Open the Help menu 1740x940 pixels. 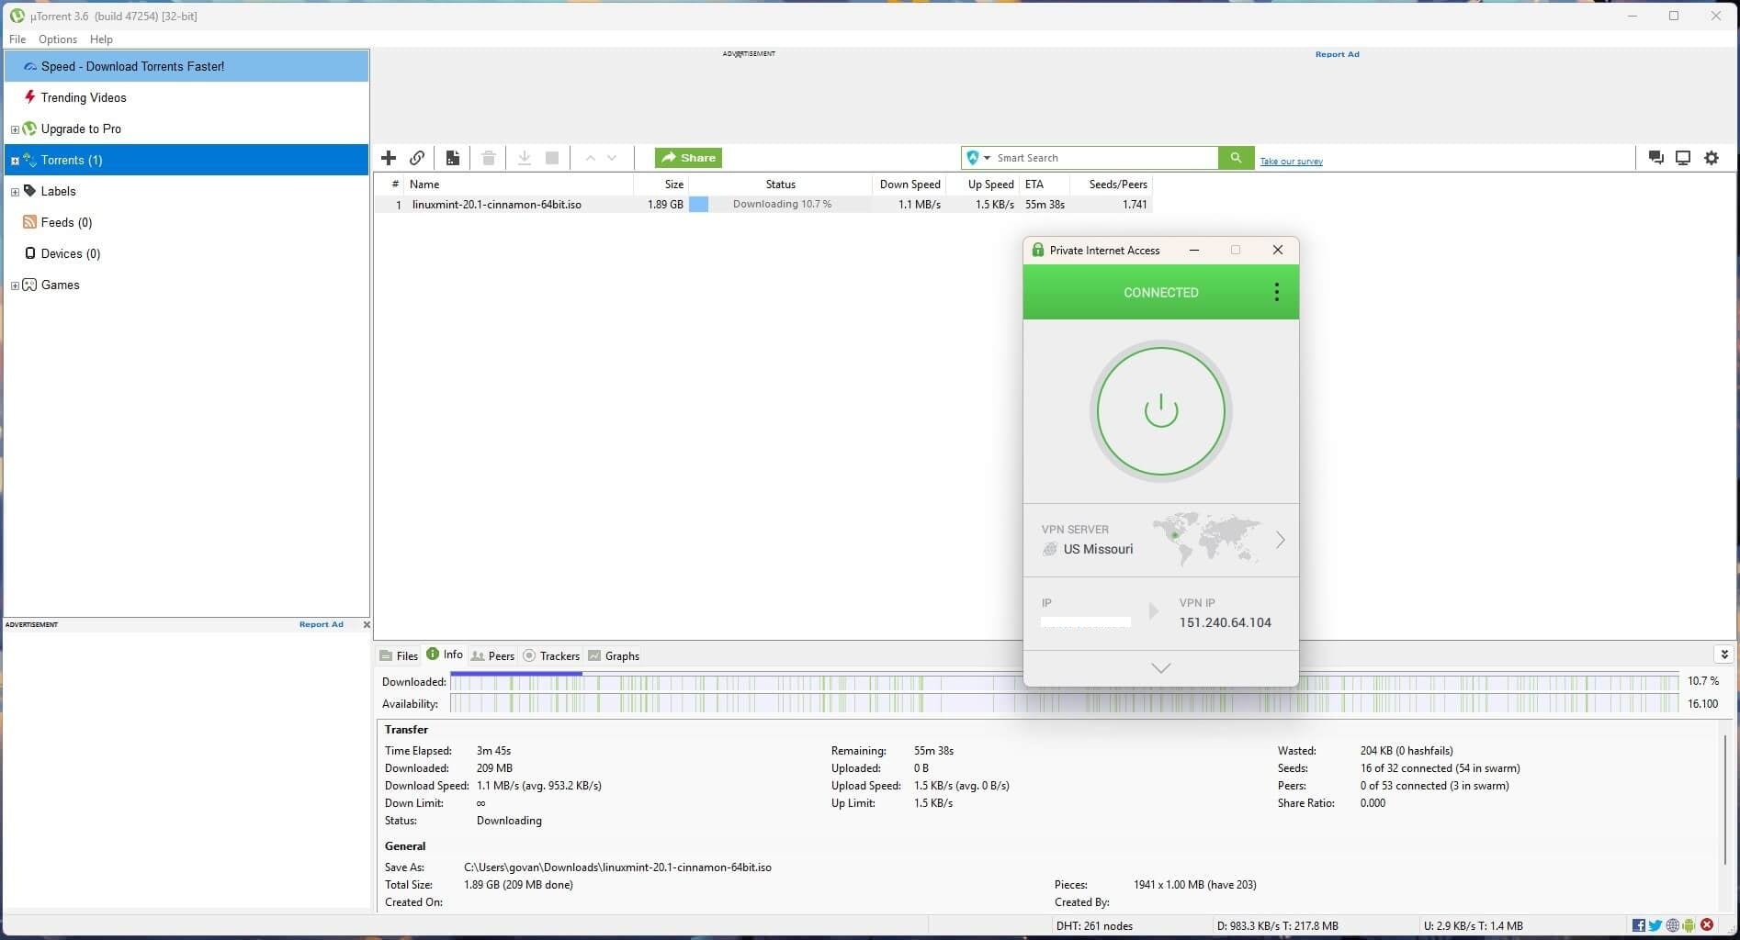(101, 39)
